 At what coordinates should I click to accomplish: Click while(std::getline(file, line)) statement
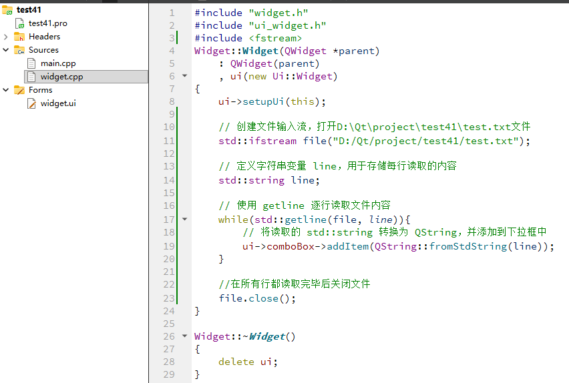315,220
